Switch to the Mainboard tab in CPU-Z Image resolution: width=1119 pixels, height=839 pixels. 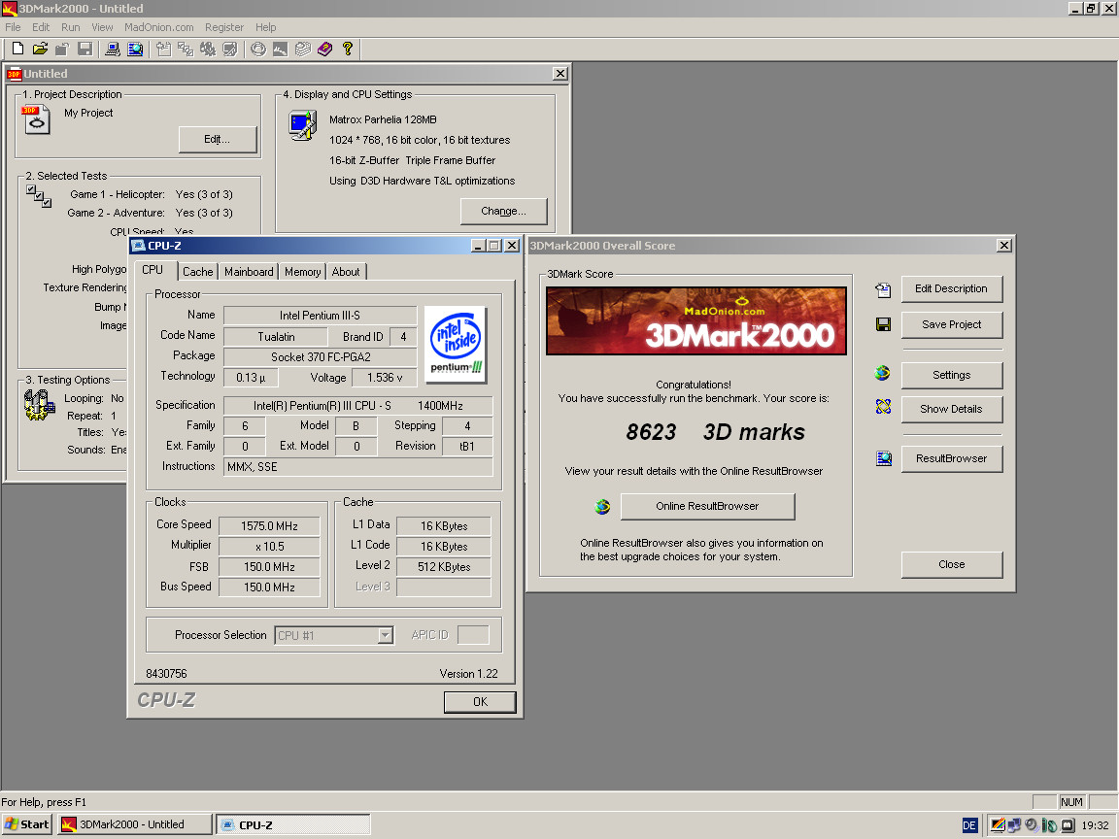(x=249, y=272)
